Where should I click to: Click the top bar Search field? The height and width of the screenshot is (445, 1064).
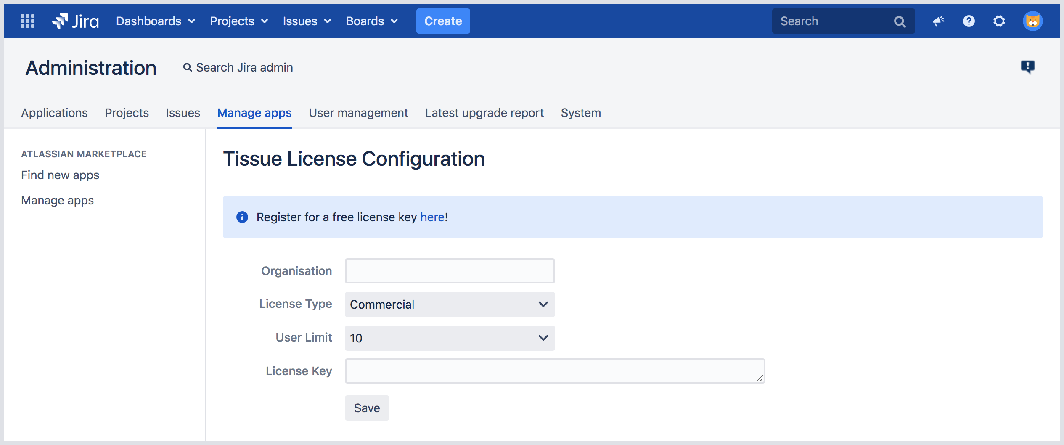[843, 21]
